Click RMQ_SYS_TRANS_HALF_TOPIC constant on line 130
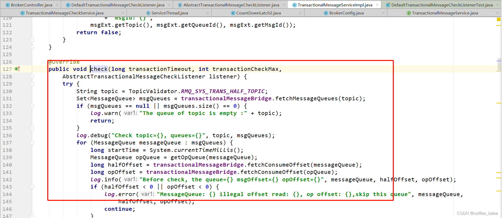Screen dimensions: 502x218 point(223,91)
